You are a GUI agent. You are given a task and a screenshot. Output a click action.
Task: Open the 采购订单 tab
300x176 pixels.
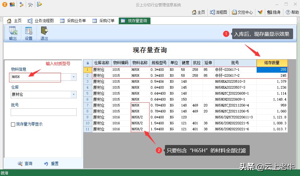coord(104,21)
